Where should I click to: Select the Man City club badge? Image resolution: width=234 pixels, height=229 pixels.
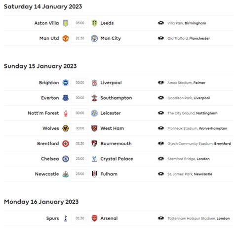(x=94, y=38)
